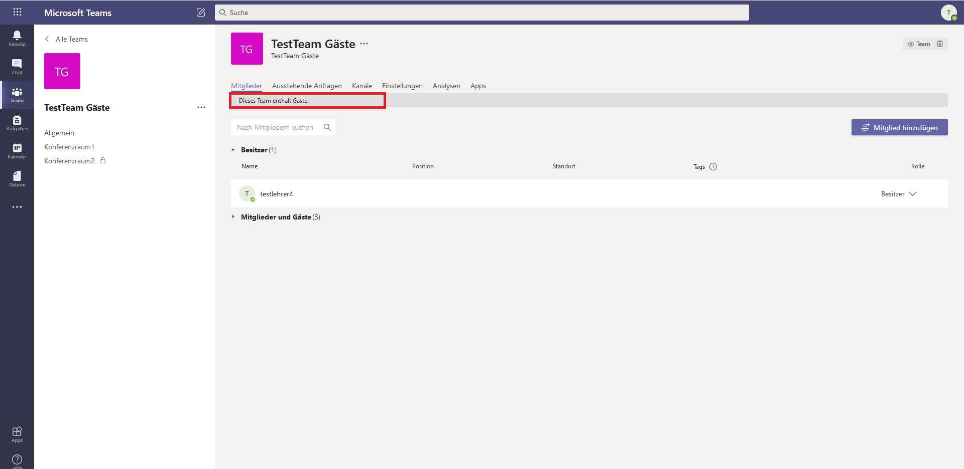Click the lock icon next to Konferenzraum2
Viewport: 964px width, 469px height.
click(103, 161)
